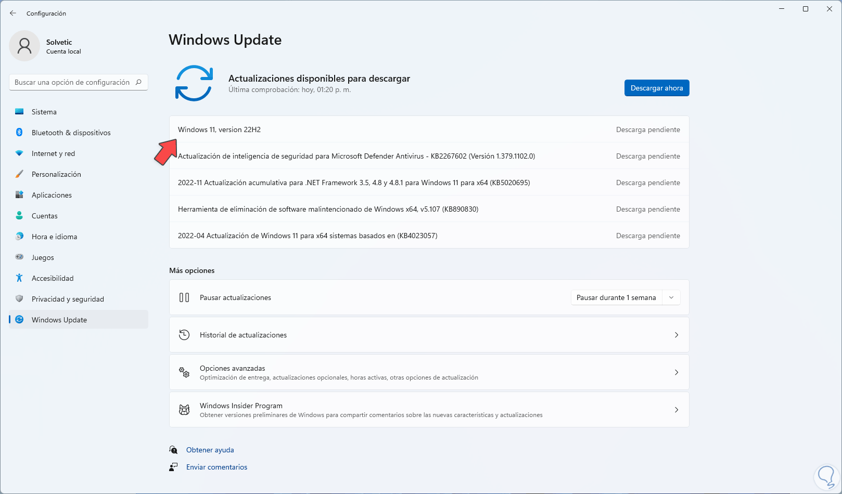Open Windows Insider Program via its chevron
Screen dimensions: 842x494
tap(677, 410)
